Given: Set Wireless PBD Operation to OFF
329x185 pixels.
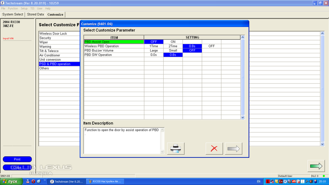Looking at the screenshot, I should pyautogui.click(x=212, y=46).
